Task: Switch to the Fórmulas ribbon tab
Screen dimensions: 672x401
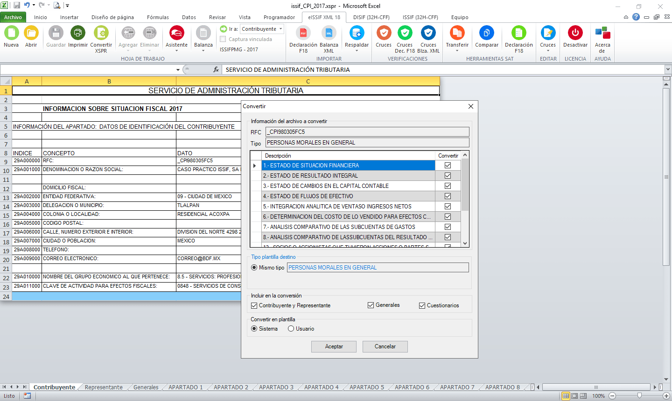Action: [x=158, y=17]
